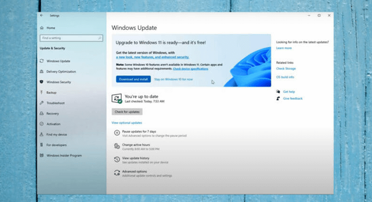Click the Recovery icon in sidebar

(x=41, y=113)
